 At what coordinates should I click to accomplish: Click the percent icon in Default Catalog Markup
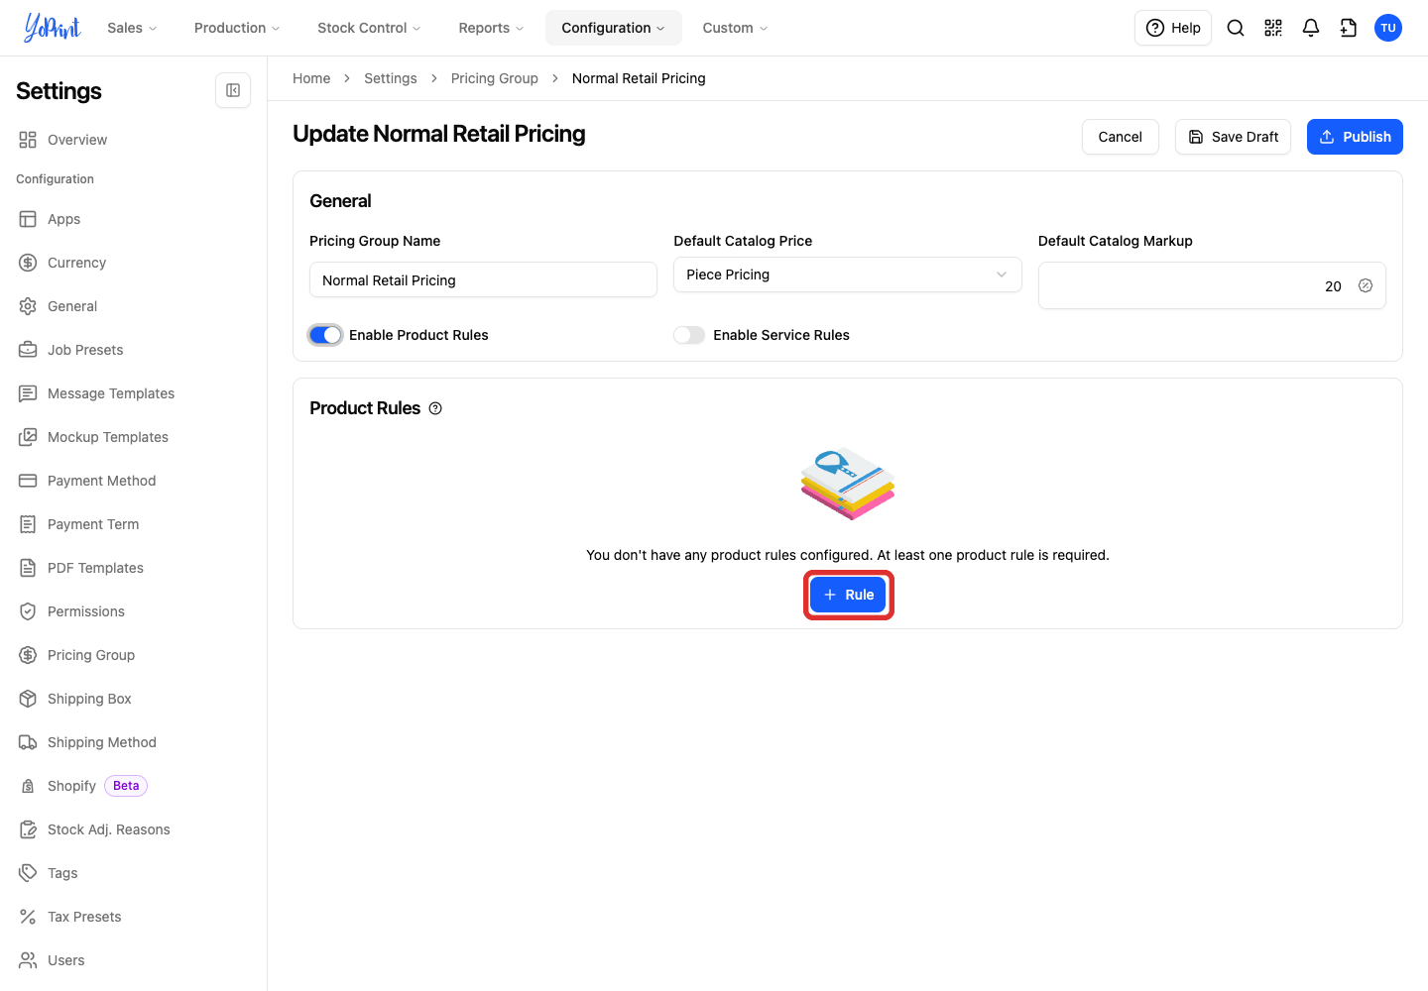pyautogui.click(x=1366, y=285)
